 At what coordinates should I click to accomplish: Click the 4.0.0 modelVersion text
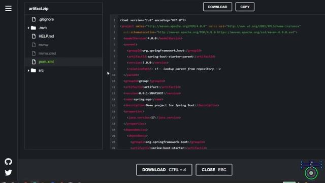tap(152, 38)
